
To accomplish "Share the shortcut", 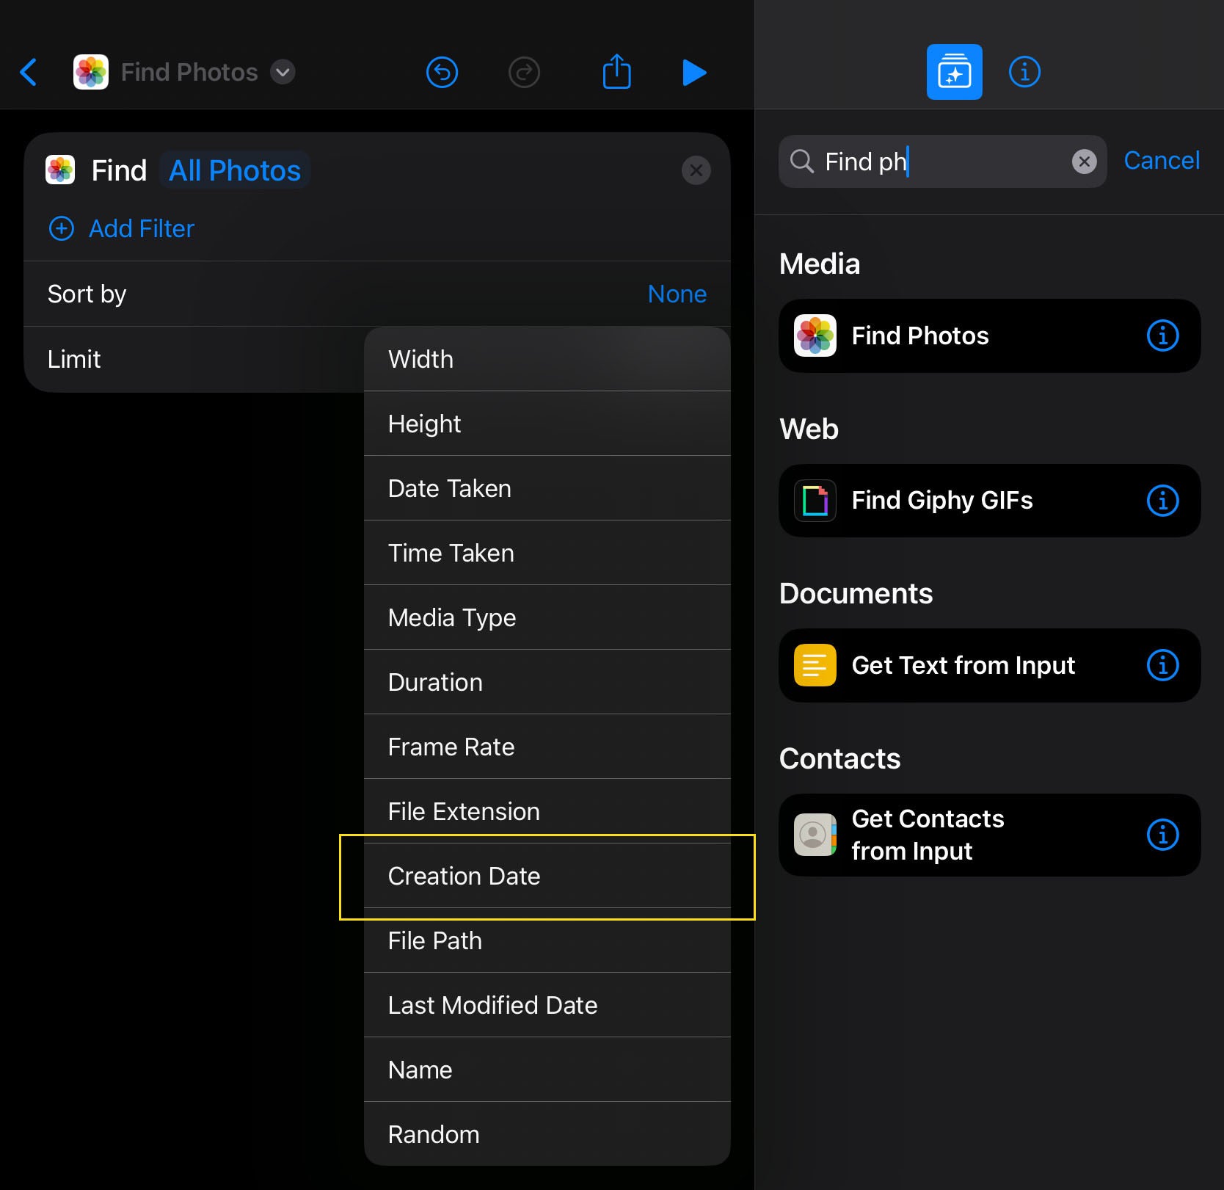I will point(616,71).
